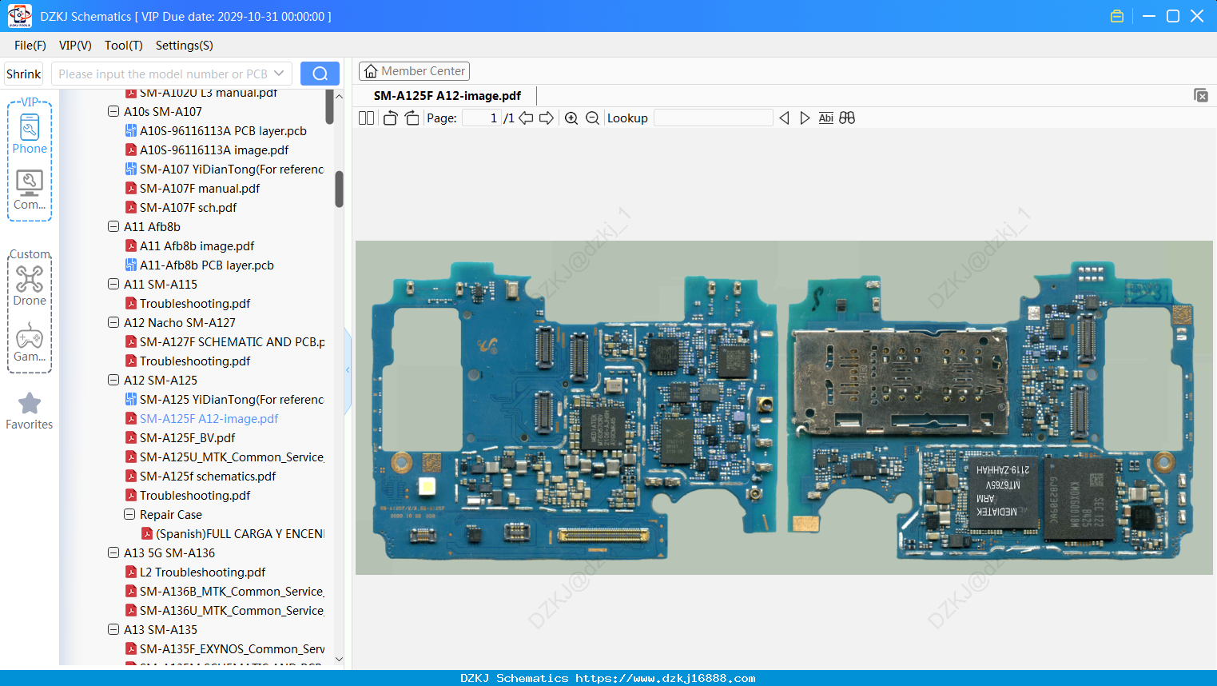The width and height of the screenshot is (1217, 686).
Task: Zoom in on the PDF view
Action: point(571,118)
